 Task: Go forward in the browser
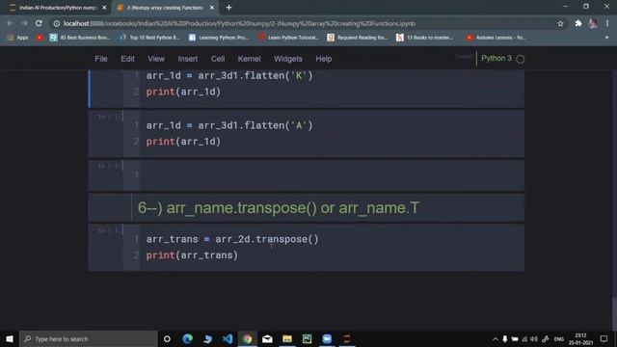pyautogui.click(x=24, y=23)
